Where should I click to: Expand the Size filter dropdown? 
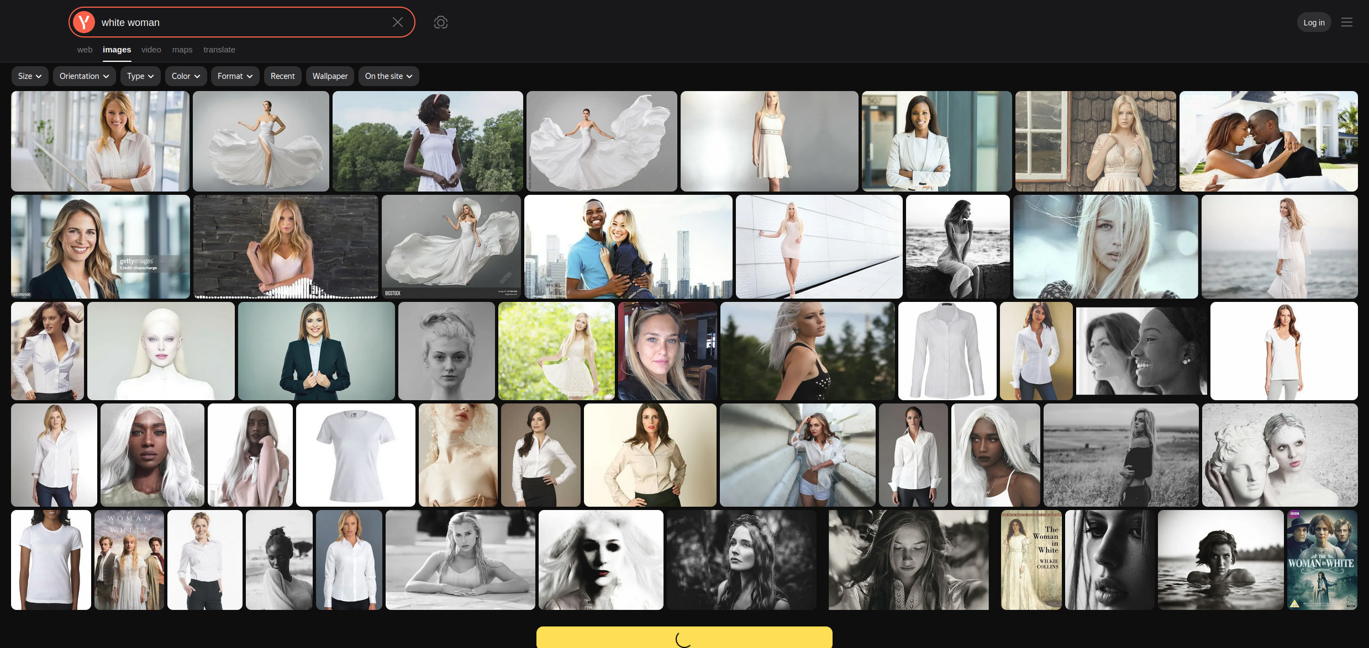tap(30, 76)
